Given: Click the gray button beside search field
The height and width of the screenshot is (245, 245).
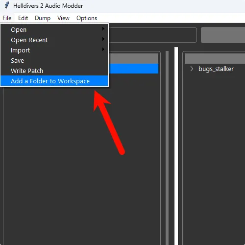Looking at the screenshot, I should pos(223,35).
